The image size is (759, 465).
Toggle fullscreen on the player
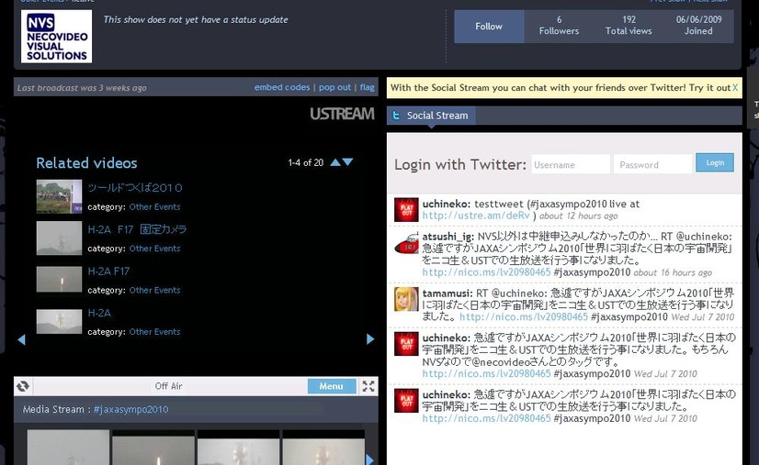click(368, 386)
